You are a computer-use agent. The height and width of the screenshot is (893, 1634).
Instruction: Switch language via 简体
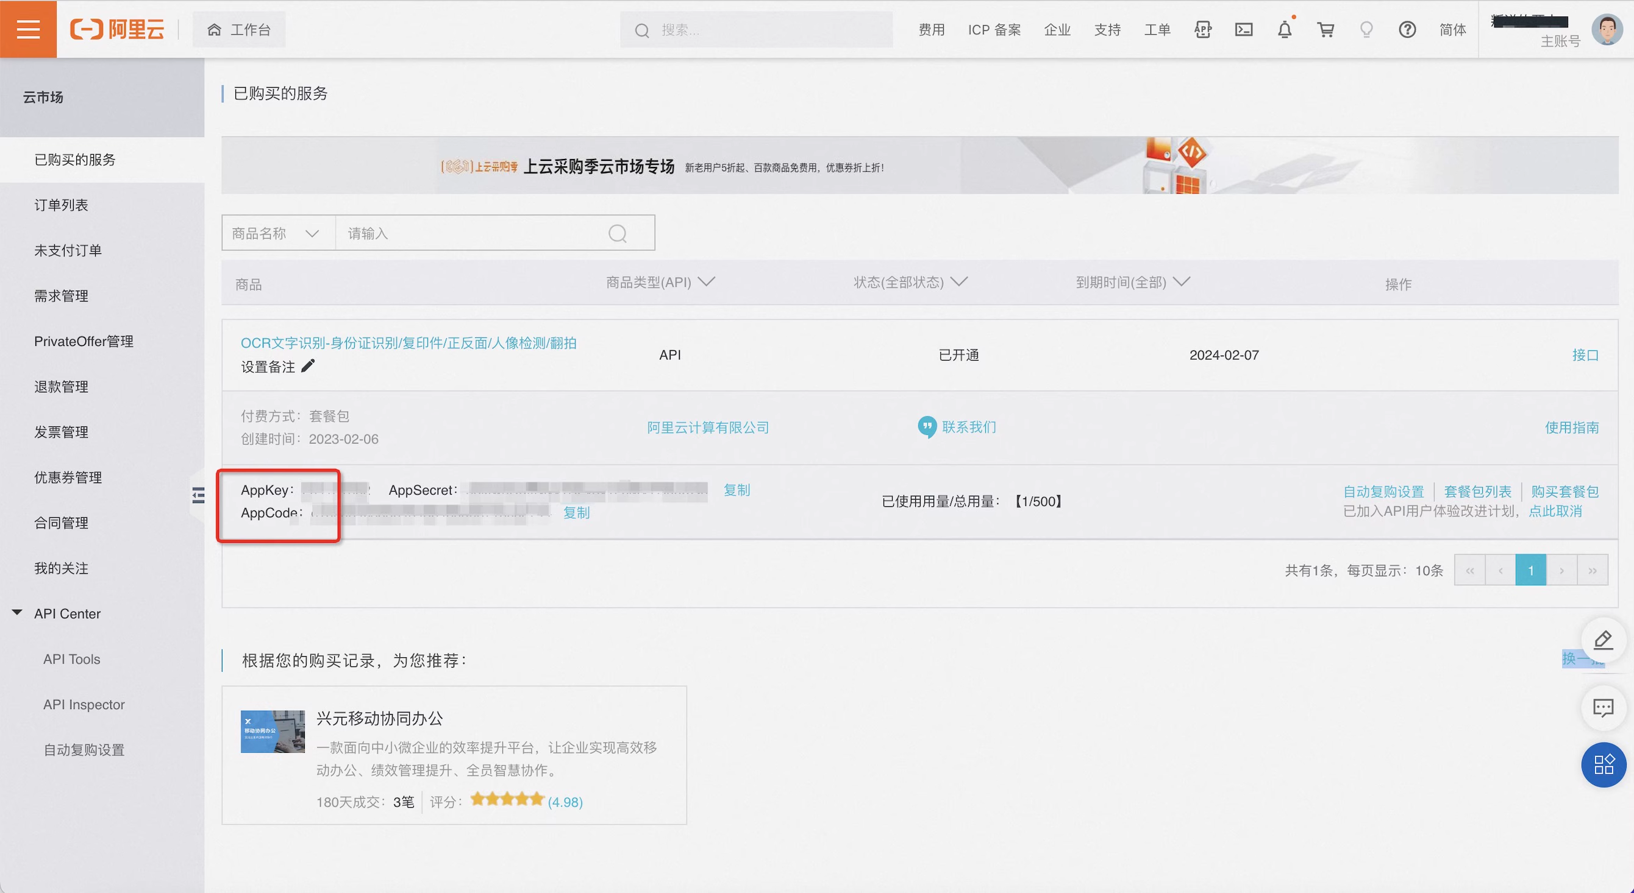pos(1452,30)
